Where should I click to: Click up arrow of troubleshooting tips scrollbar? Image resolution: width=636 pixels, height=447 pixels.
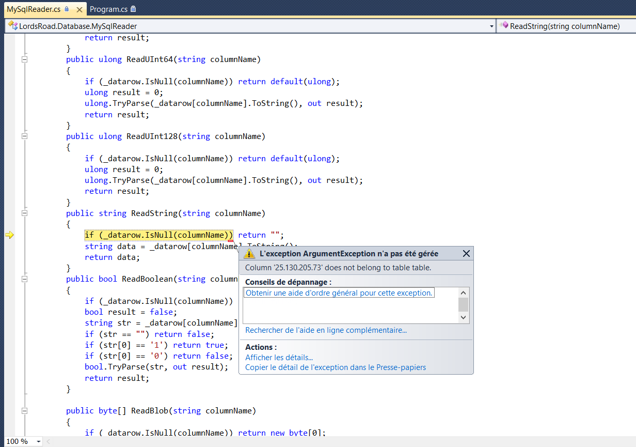[x=463, y=292]
